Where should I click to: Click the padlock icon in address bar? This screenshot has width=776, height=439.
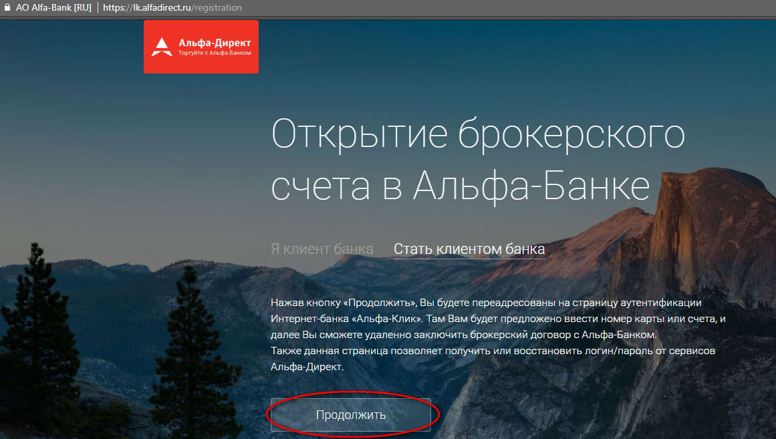(x=7, y=7)
